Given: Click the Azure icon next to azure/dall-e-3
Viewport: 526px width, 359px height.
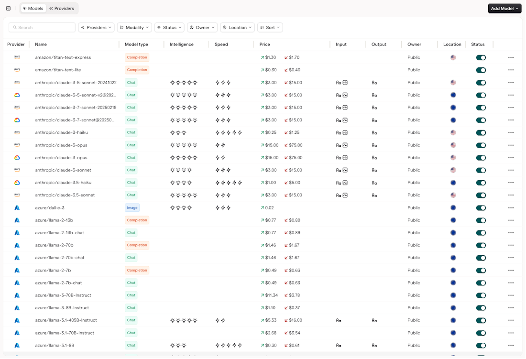Looking at the screenshot, I should click(x=16, y=207).
